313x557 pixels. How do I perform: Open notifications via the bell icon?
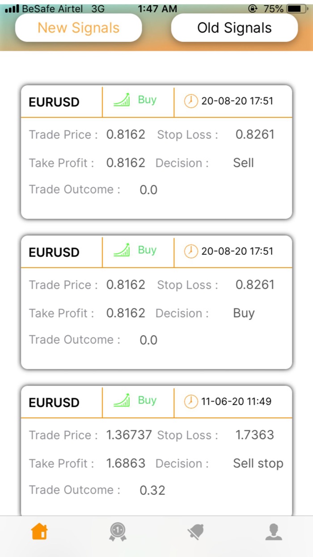coord(195,531)
